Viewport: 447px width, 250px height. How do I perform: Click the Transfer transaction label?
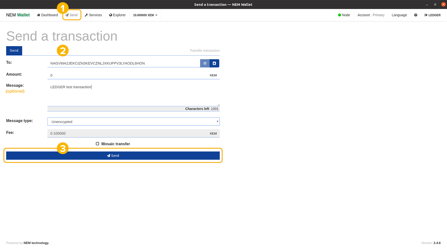(x=205, y=51)
